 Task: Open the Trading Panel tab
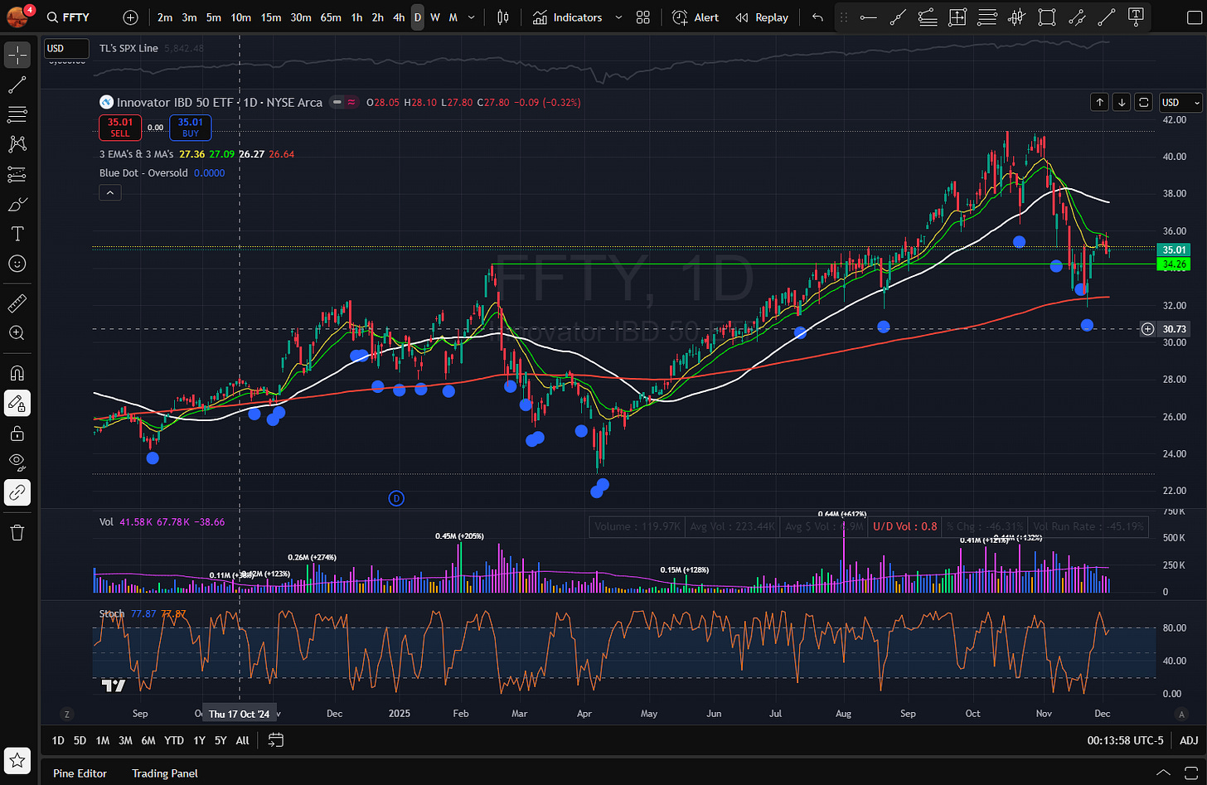(165, 773)
